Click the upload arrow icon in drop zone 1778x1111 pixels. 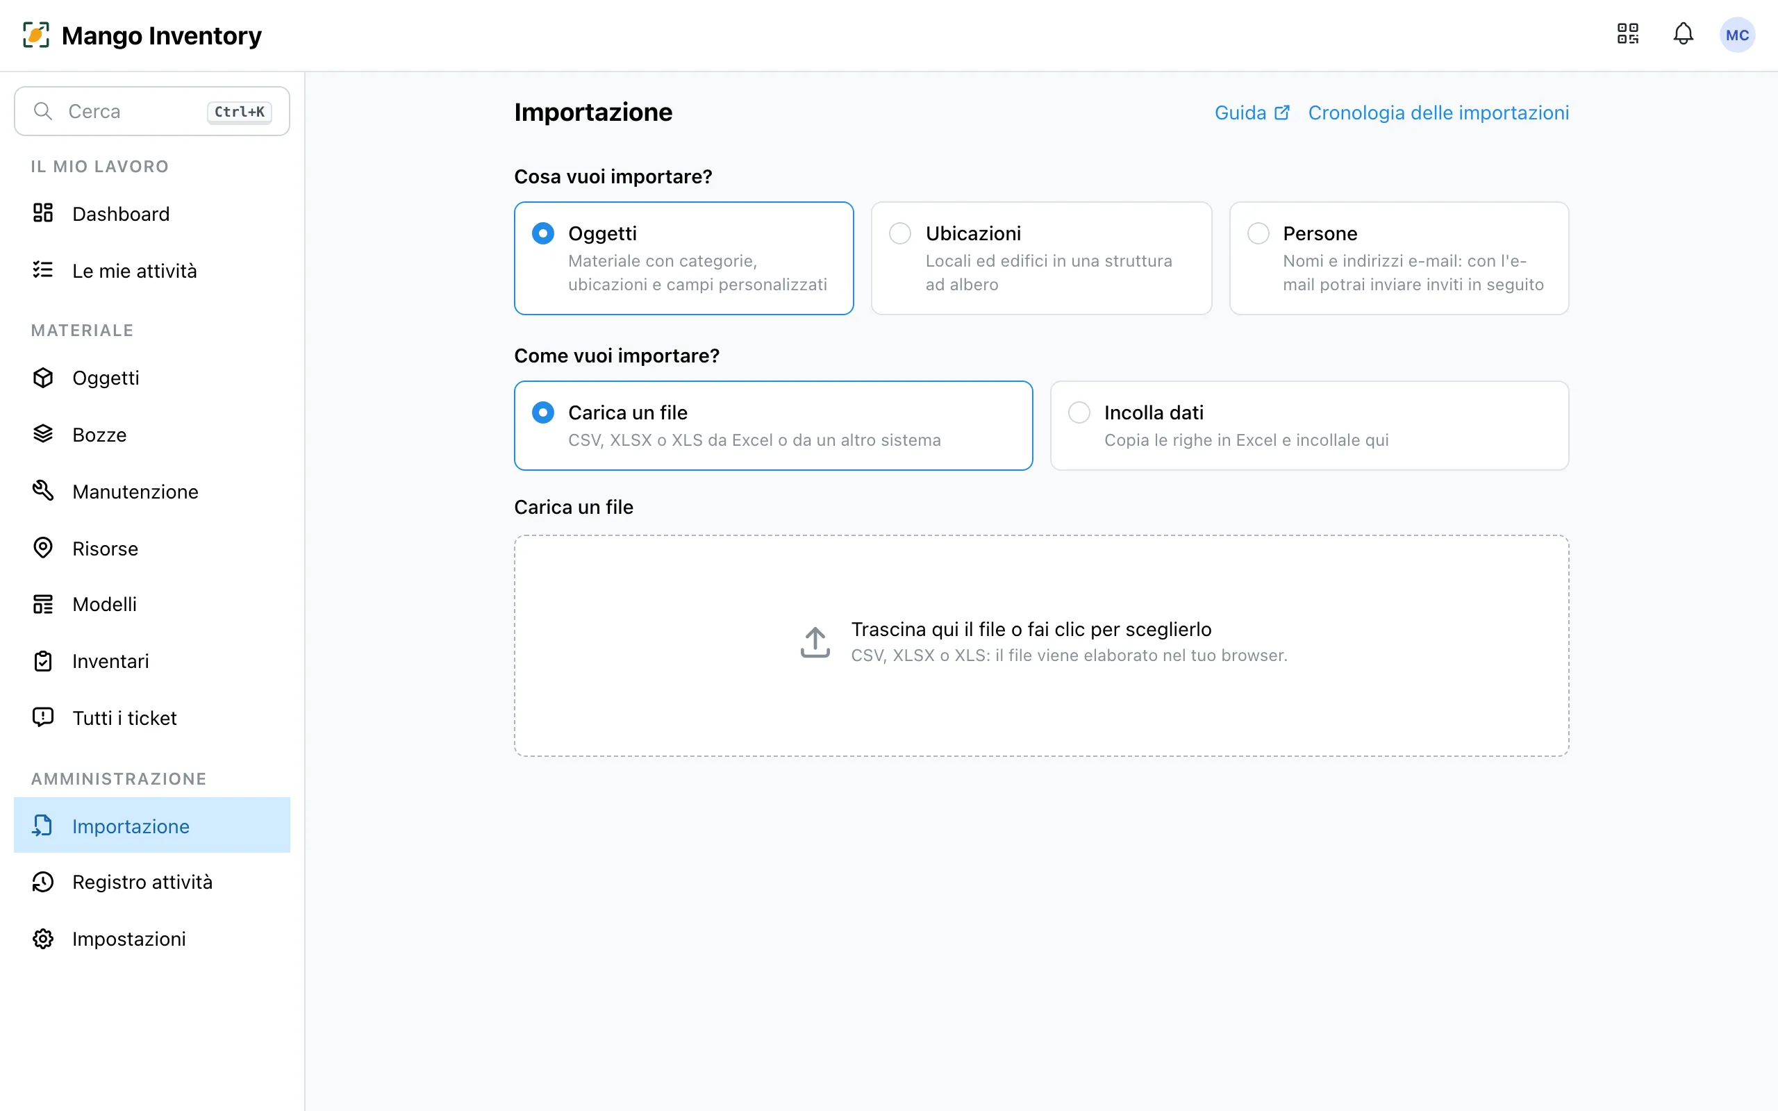815,642
